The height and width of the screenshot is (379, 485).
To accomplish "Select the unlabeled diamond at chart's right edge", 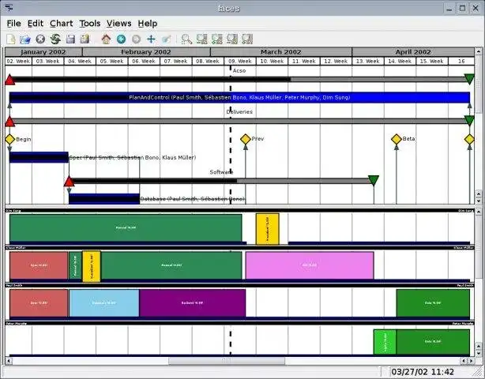I will [x=469, y=140].
